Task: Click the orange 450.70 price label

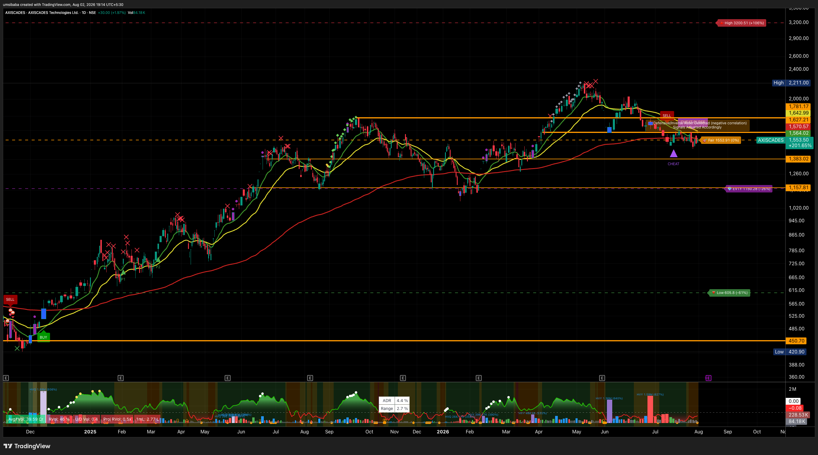Action: 796,341
